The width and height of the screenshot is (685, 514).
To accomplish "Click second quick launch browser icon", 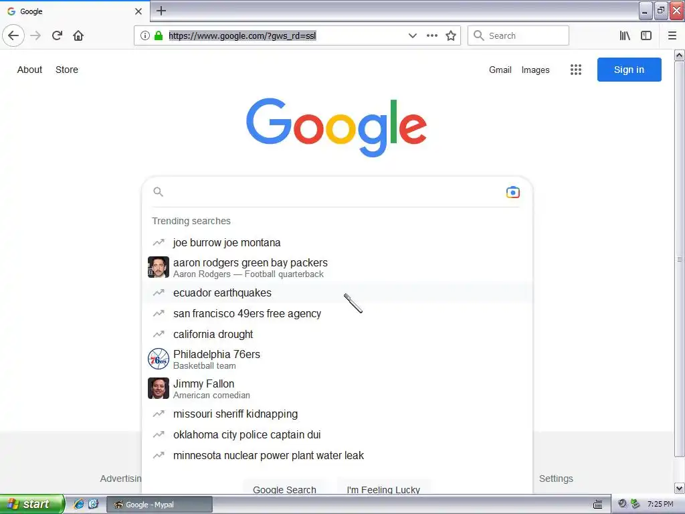I will [x=94, y=504].
